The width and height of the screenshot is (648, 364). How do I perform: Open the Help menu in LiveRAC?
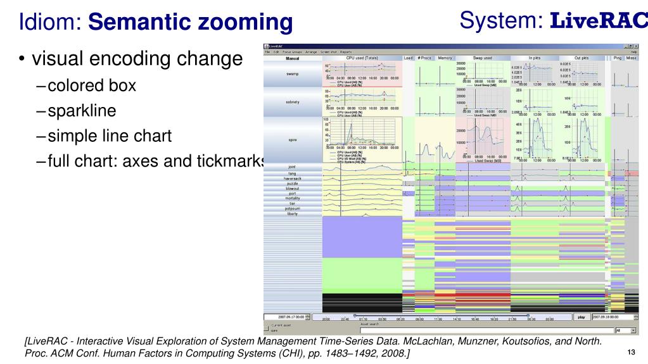[x=634, y=52]
